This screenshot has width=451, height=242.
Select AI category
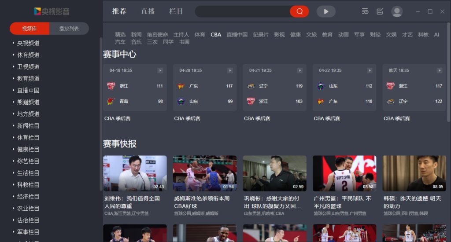pos(436,34)
